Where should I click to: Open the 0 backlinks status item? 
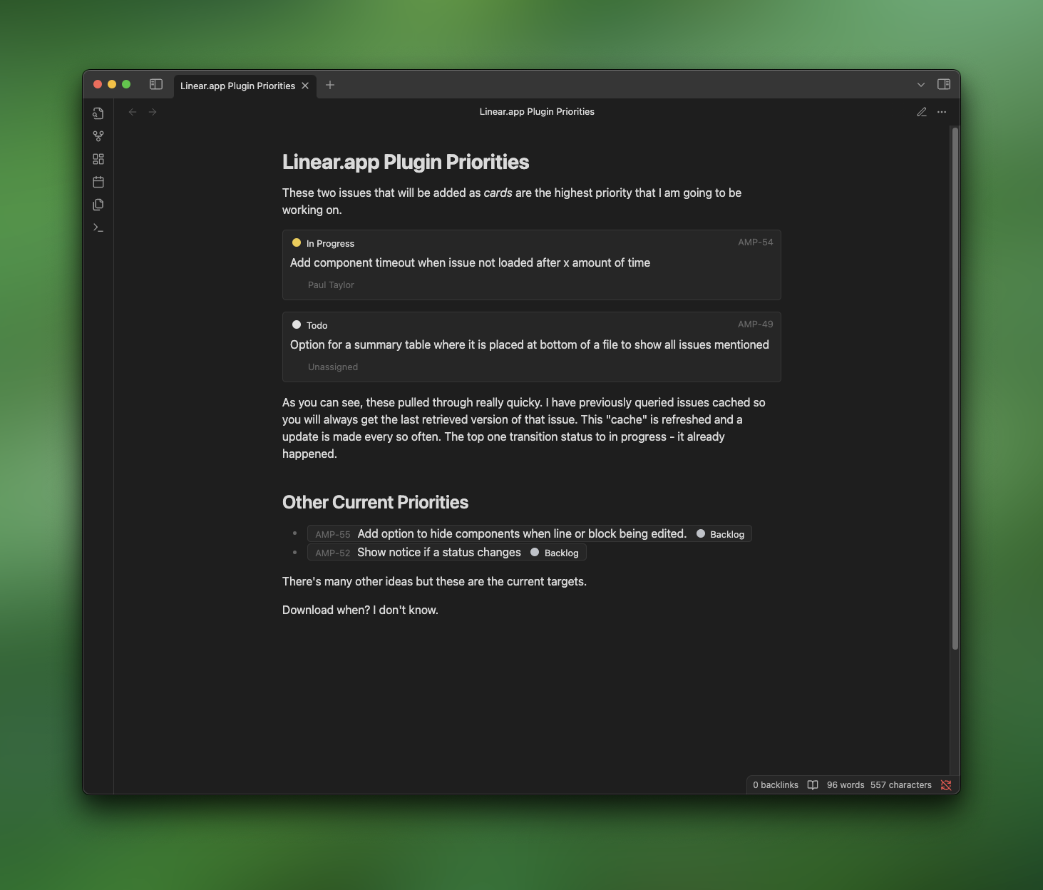776,785
